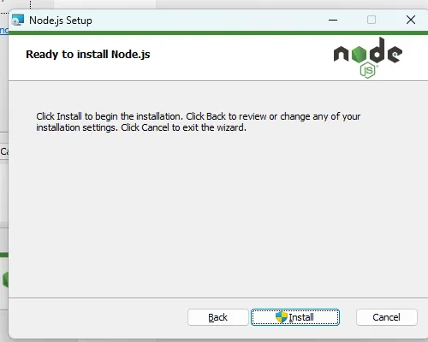Click the partially visible 'Ca' label at left
Image resolution: width=428 pixels, height=342 pixels.
4,151
